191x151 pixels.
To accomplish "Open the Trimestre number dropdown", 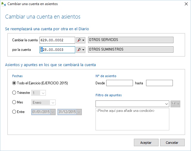I will coord(43,93).
